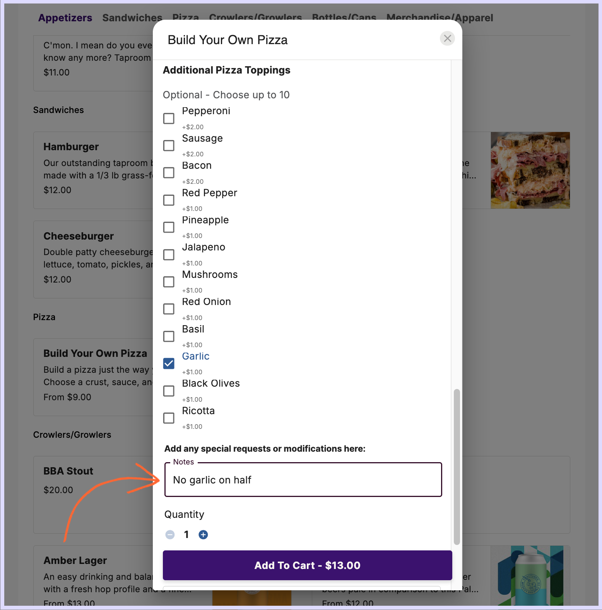Select the Bacon topping checkbox
602x610 pixels.
[169, 173]
